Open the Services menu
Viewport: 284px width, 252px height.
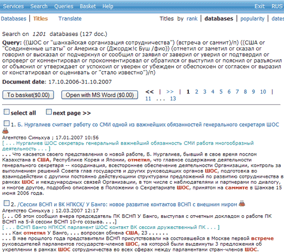pos(13,6)
